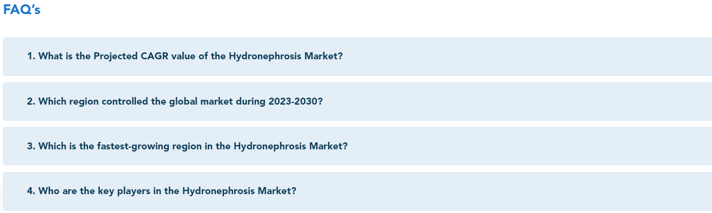Toggle the 'What is the Projected CAGR' panel
This screenshot has height=213, width=712.
tap(357, 57)
